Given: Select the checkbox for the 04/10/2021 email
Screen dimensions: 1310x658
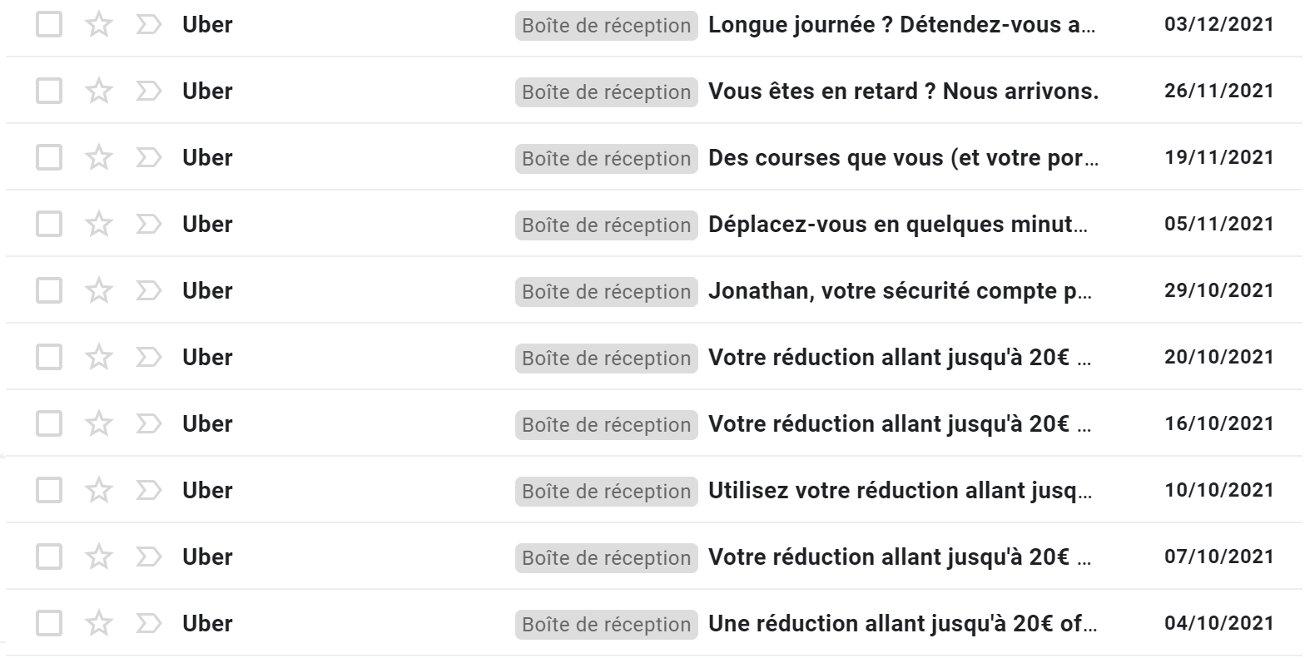Looking at the screenshot, I should 49,623.
